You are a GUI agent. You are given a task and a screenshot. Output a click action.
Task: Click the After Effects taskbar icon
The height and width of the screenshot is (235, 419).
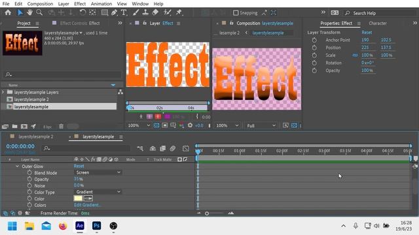(80, 226)
